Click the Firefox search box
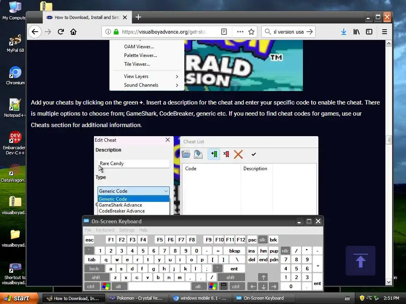 click(x=288, y=32)
